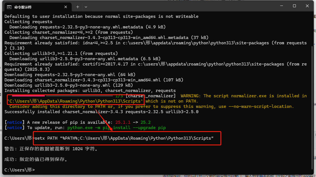Click the Scripts directory path in the warning
Screen dimensions: 316x177
pos(75,101)
